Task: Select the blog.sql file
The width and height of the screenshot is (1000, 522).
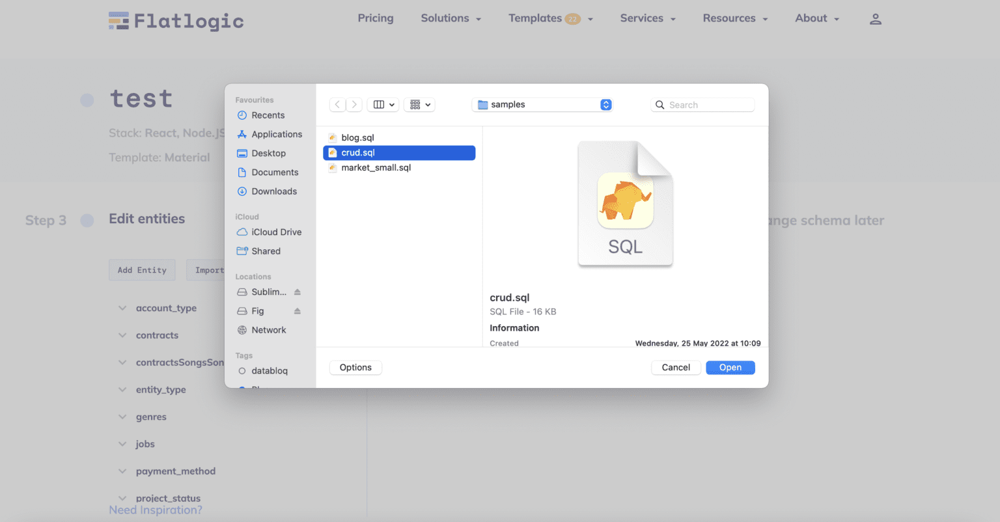Action: tap(357, 137)
